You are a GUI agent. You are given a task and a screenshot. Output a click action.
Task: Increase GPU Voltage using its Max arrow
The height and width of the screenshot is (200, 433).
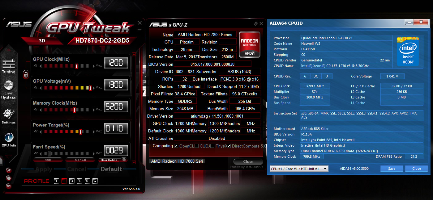(94, 88)
